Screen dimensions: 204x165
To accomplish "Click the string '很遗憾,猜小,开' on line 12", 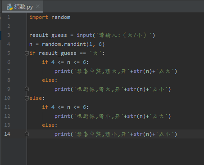I will (x=99, y=116).
